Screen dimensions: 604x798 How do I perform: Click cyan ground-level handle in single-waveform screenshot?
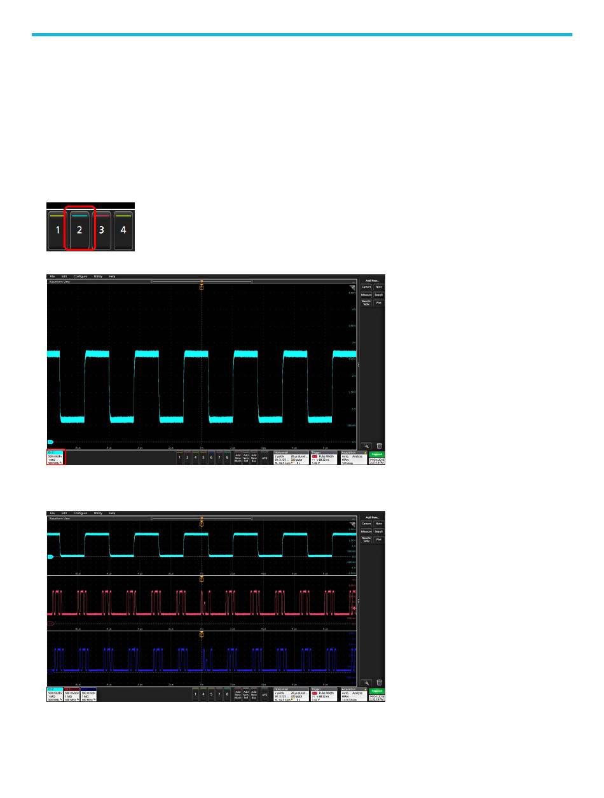[x=50, y=441]
